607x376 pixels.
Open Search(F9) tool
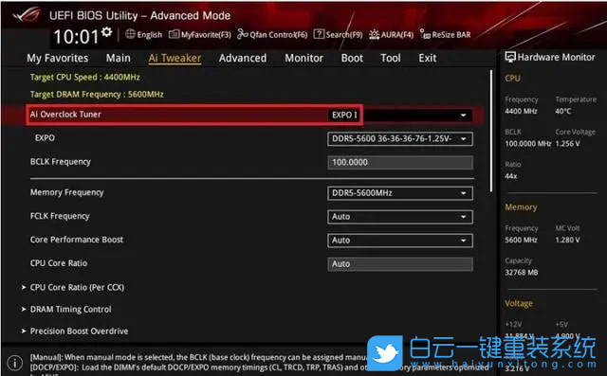pos(338,34)
